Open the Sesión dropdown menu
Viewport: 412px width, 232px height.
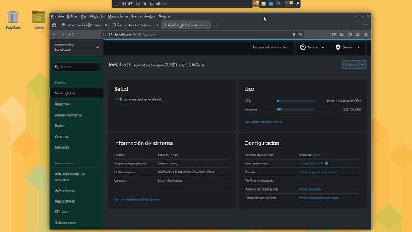[x=348, y=47]
